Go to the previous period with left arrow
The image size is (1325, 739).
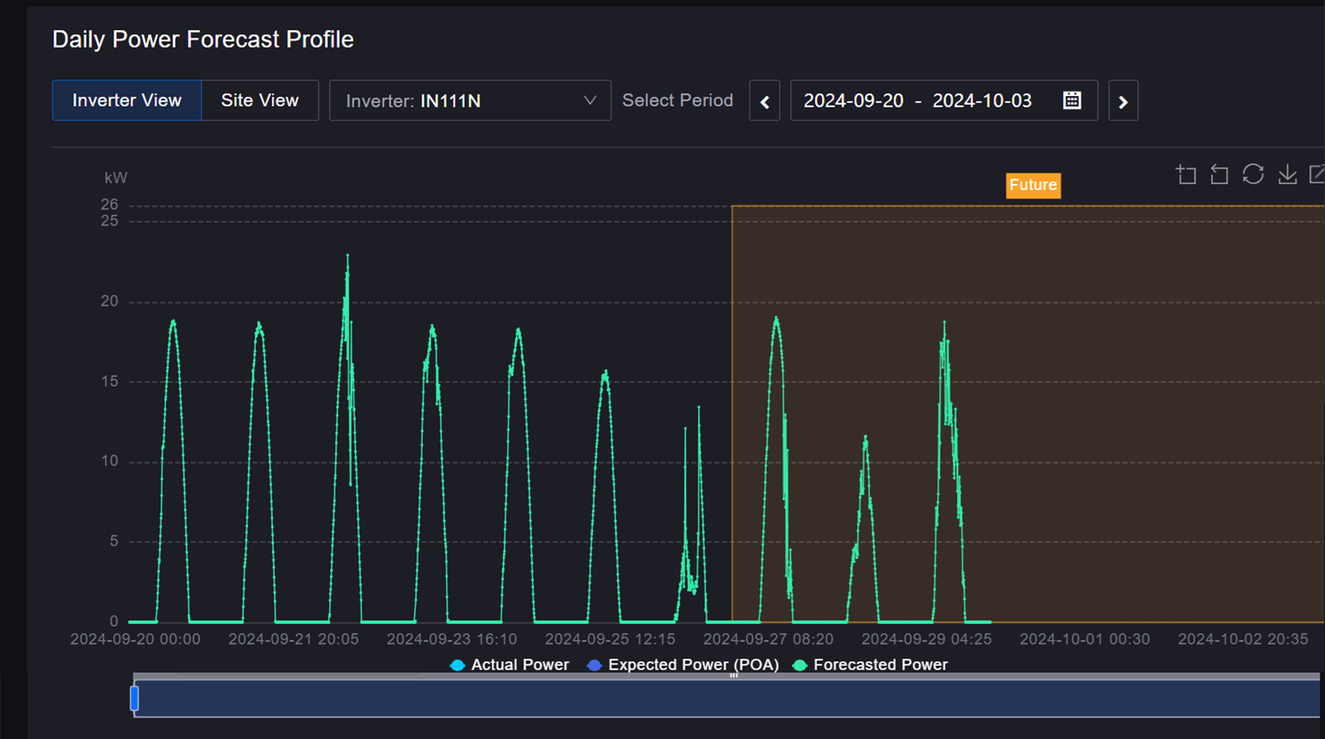pyautogui.click(x=764, y=101)
